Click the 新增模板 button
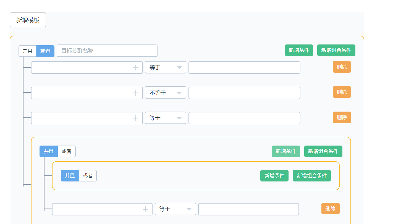The image size is (393, 224). click(x=28, y=20)
